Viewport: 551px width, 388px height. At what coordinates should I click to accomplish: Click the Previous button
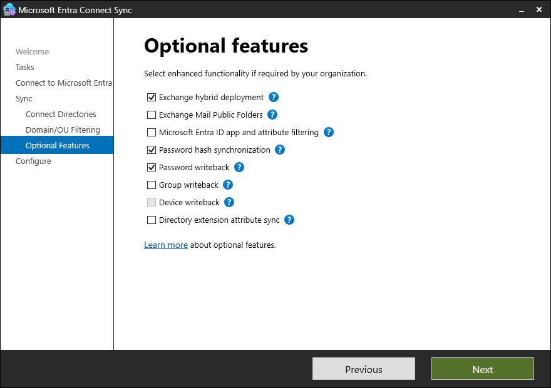363,369
